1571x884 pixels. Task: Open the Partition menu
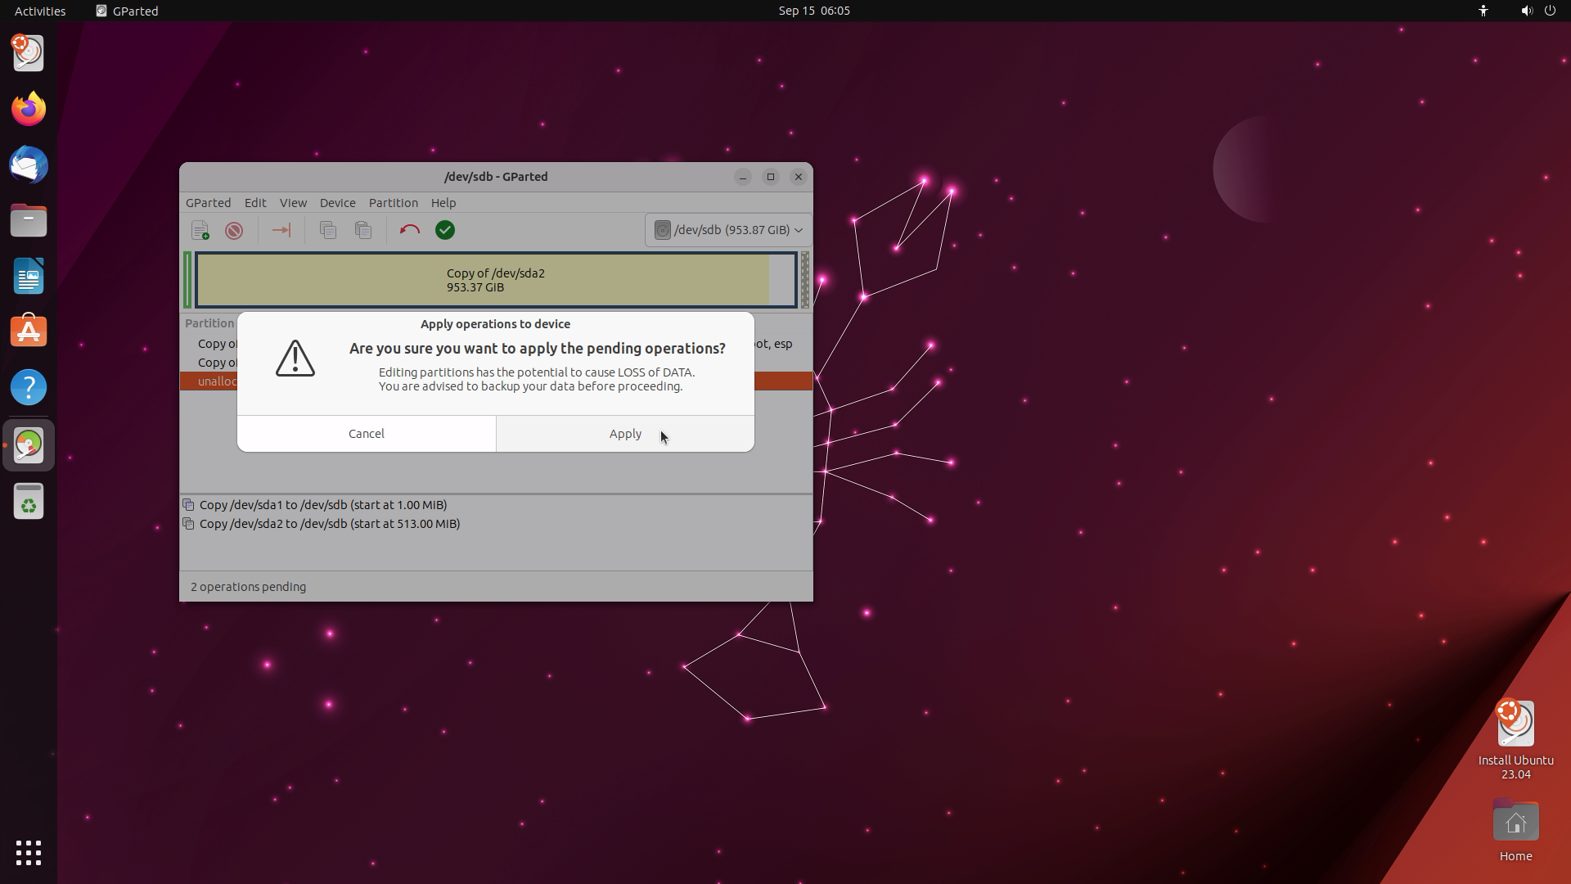[x=393, y=203]
